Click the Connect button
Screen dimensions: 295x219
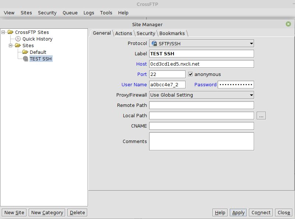point(260,212)
